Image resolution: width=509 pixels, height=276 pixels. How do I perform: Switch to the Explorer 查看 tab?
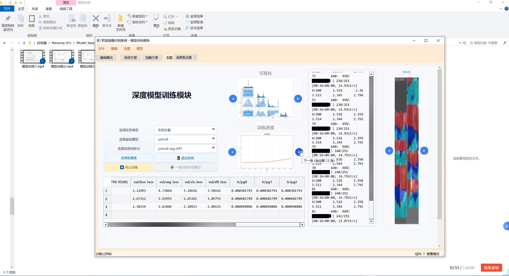(49, 9)
